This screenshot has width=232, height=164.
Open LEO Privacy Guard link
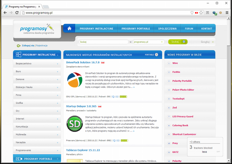pyautogui.click(x=183, y=116)
